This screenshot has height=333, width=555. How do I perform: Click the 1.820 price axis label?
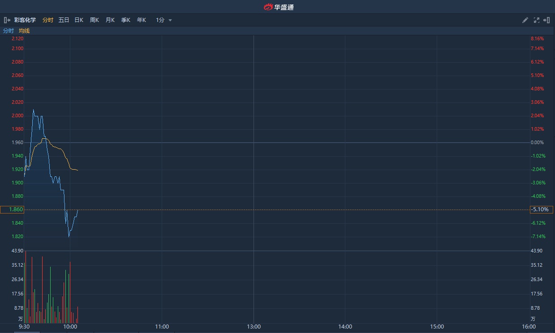(17, 236)
